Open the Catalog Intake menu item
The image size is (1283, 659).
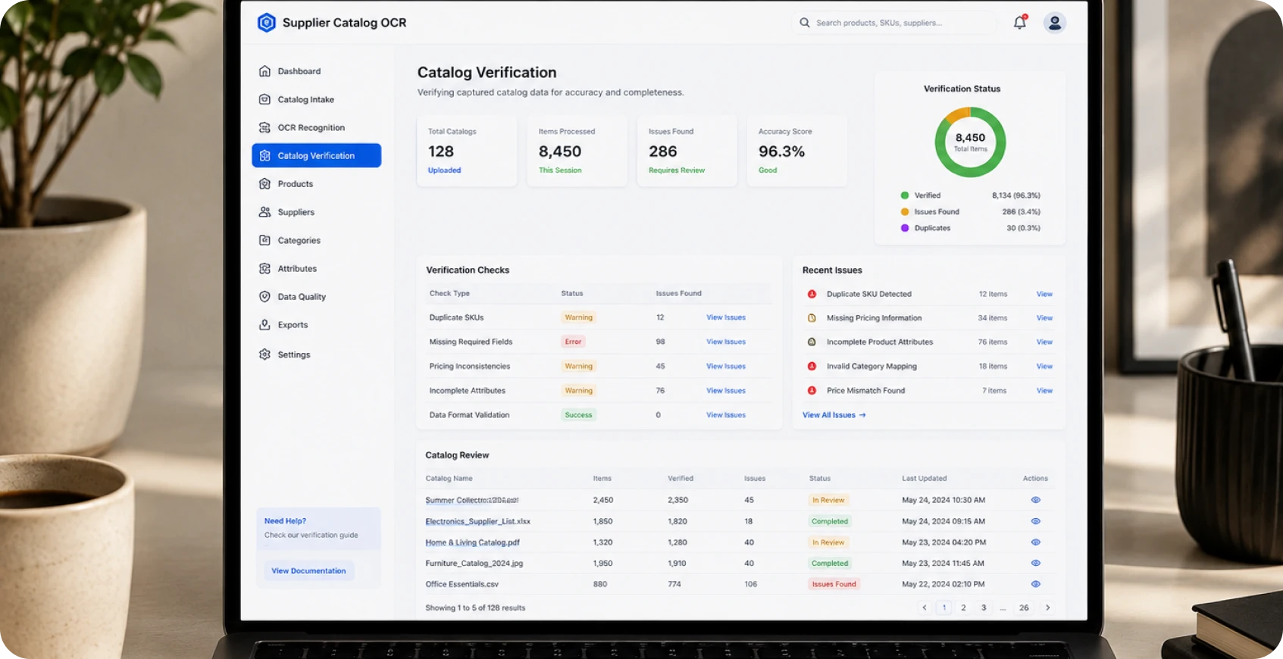coord(316,99)
